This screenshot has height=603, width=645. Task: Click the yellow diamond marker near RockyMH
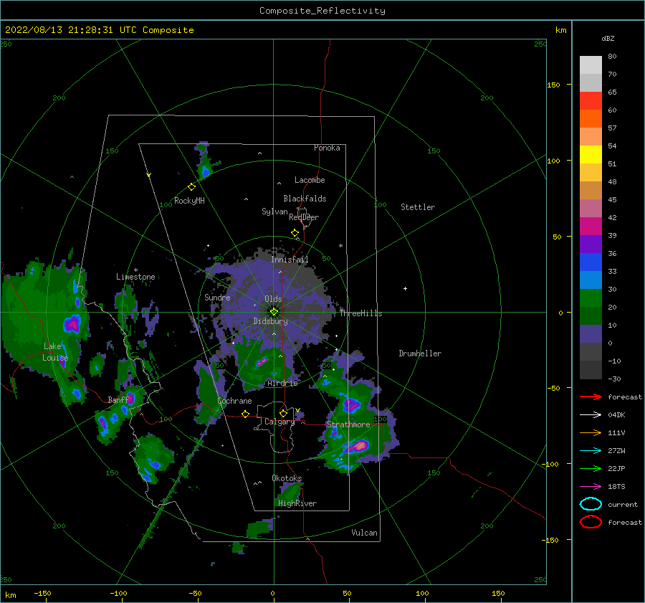click(191, 187)
